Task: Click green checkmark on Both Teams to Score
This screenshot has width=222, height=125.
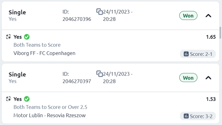Action: click(x=27, y=37)
